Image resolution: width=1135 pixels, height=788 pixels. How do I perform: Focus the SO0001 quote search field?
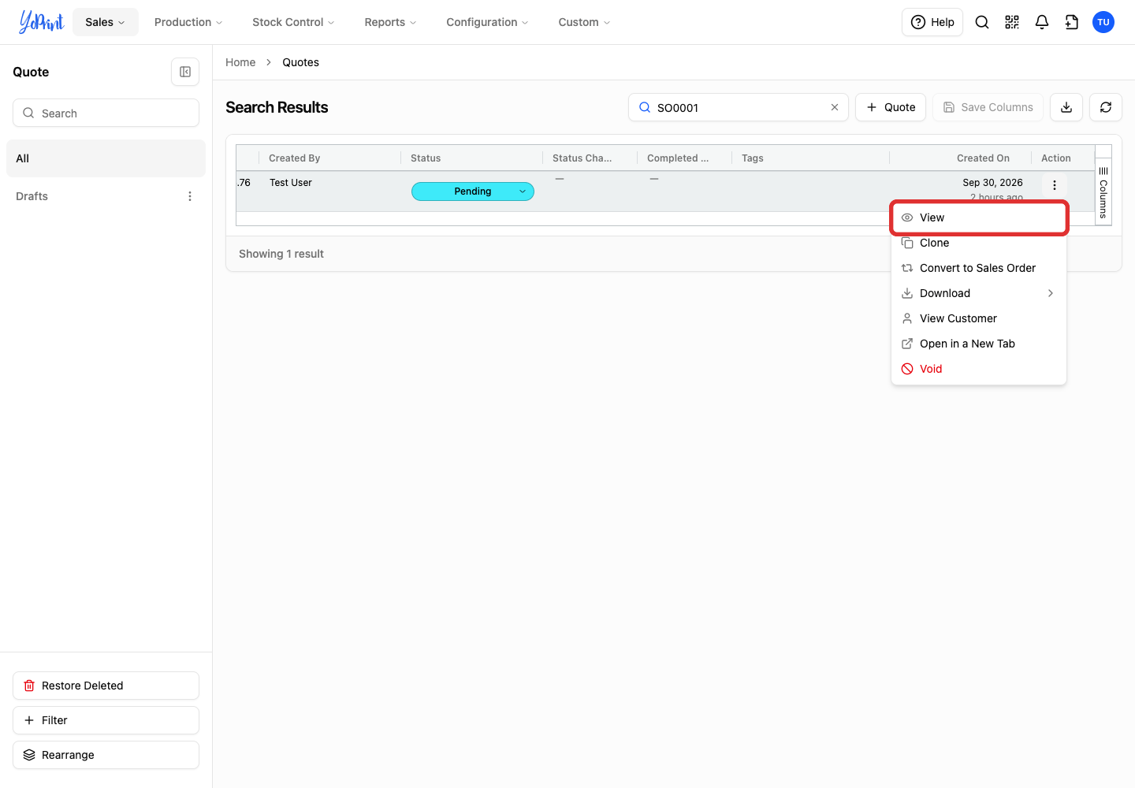pos(739,107)
